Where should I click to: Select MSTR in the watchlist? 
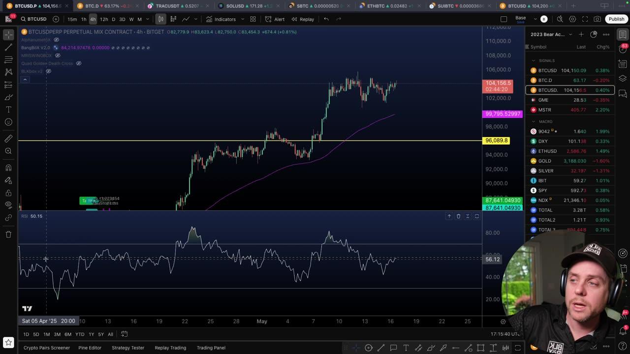pos(570,110)
